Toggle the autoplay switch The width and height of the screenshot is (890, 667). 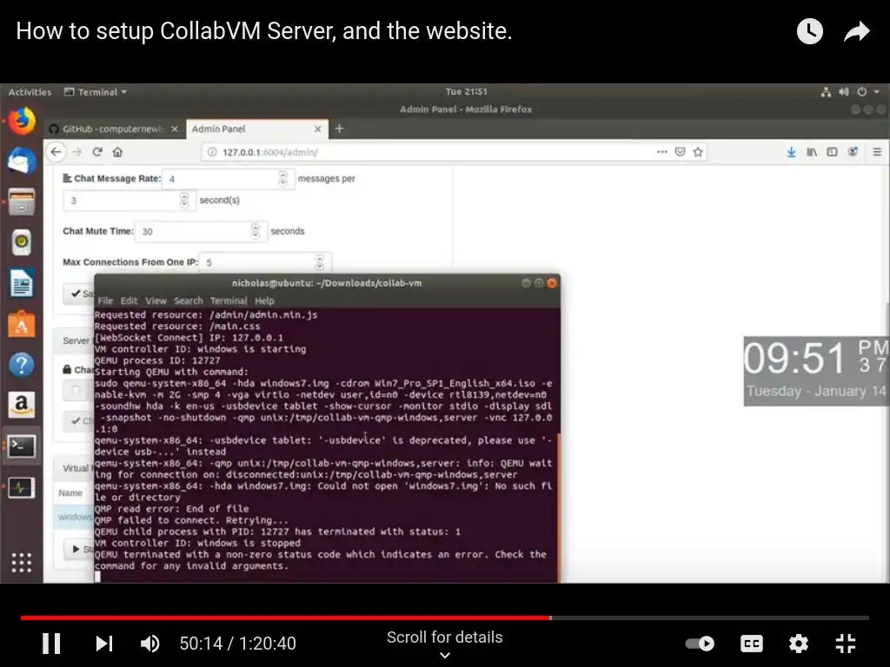tap(700, 644)
